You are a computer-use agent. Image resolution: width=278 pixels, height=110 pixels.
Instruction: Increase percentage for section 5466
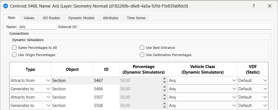[165, 87]
